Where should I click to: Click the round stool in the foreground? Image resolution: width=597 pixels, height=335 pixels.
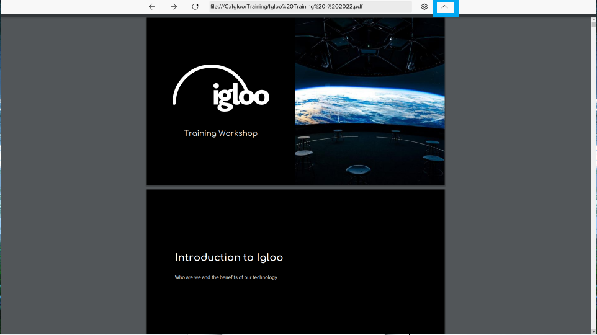click(x=360, y=169)
